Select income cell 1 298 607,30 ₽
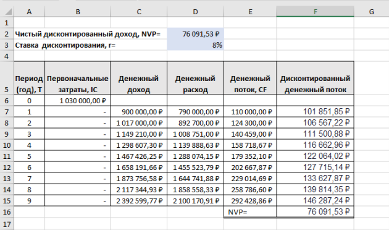The height and width of the screenshot is (230, 389). [139, 145]
